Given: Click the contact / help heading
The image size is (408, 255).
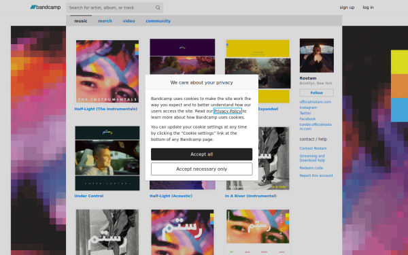Looking at the screenshot, I should click(x=313, y=139).
